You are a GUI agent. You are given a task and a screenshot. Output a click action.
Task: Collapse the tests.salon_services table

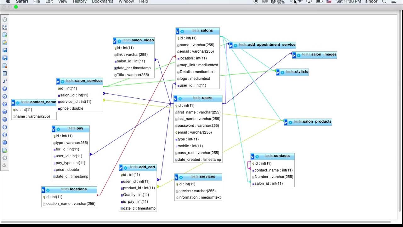(58, 81)
